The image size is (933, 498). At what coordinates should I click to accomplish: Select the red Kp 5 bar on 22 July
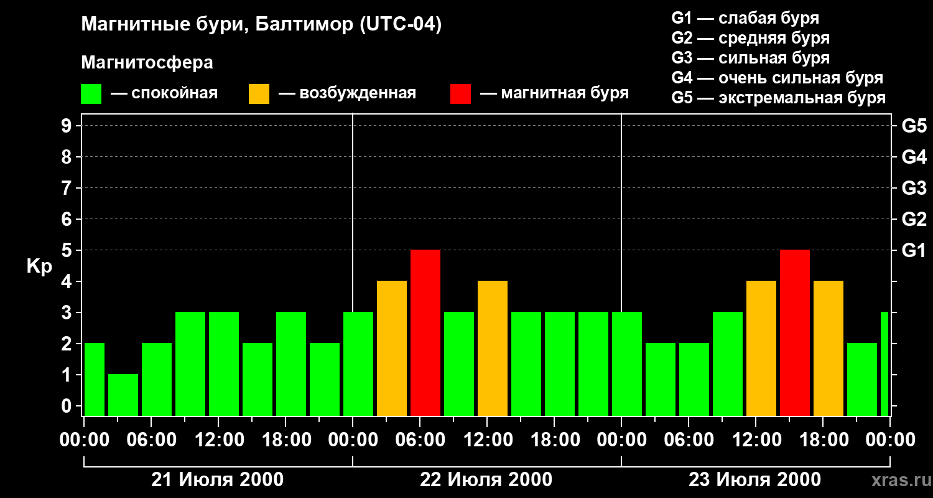pyautogui.click(x=425, y=332)
